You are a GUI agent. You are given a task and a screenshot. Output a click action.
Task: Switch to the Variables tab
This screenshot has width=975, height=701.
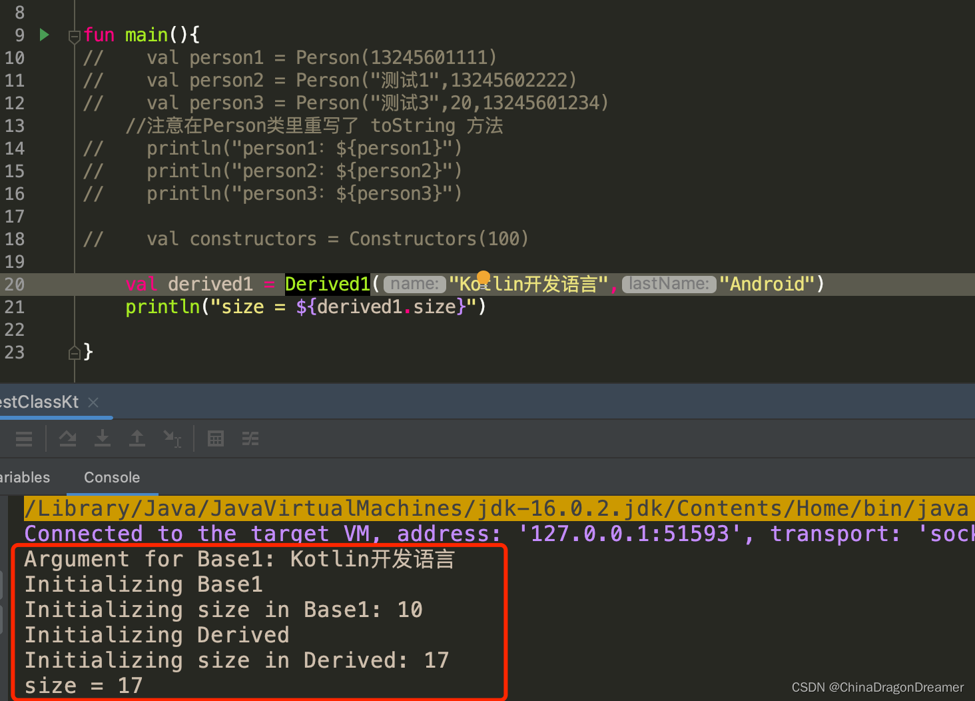(x=25, y=477)
